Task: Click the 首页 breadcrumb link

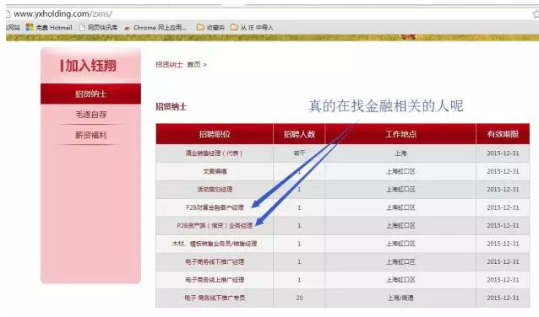Action: pos(193,65)
